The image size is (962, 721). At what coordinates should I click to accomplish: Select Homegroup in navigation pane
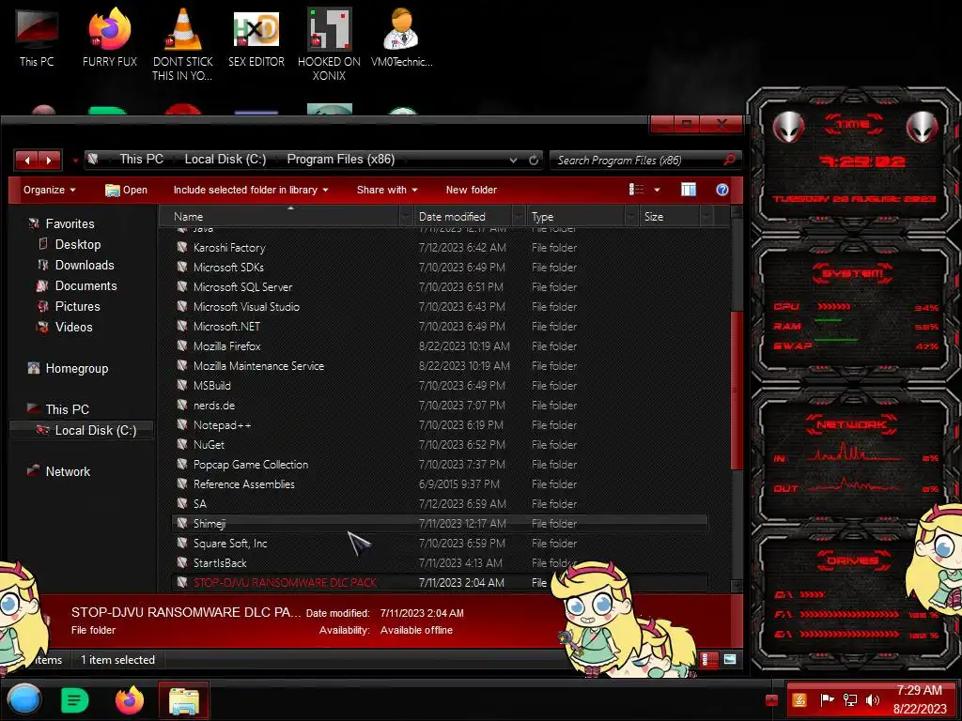76,368
